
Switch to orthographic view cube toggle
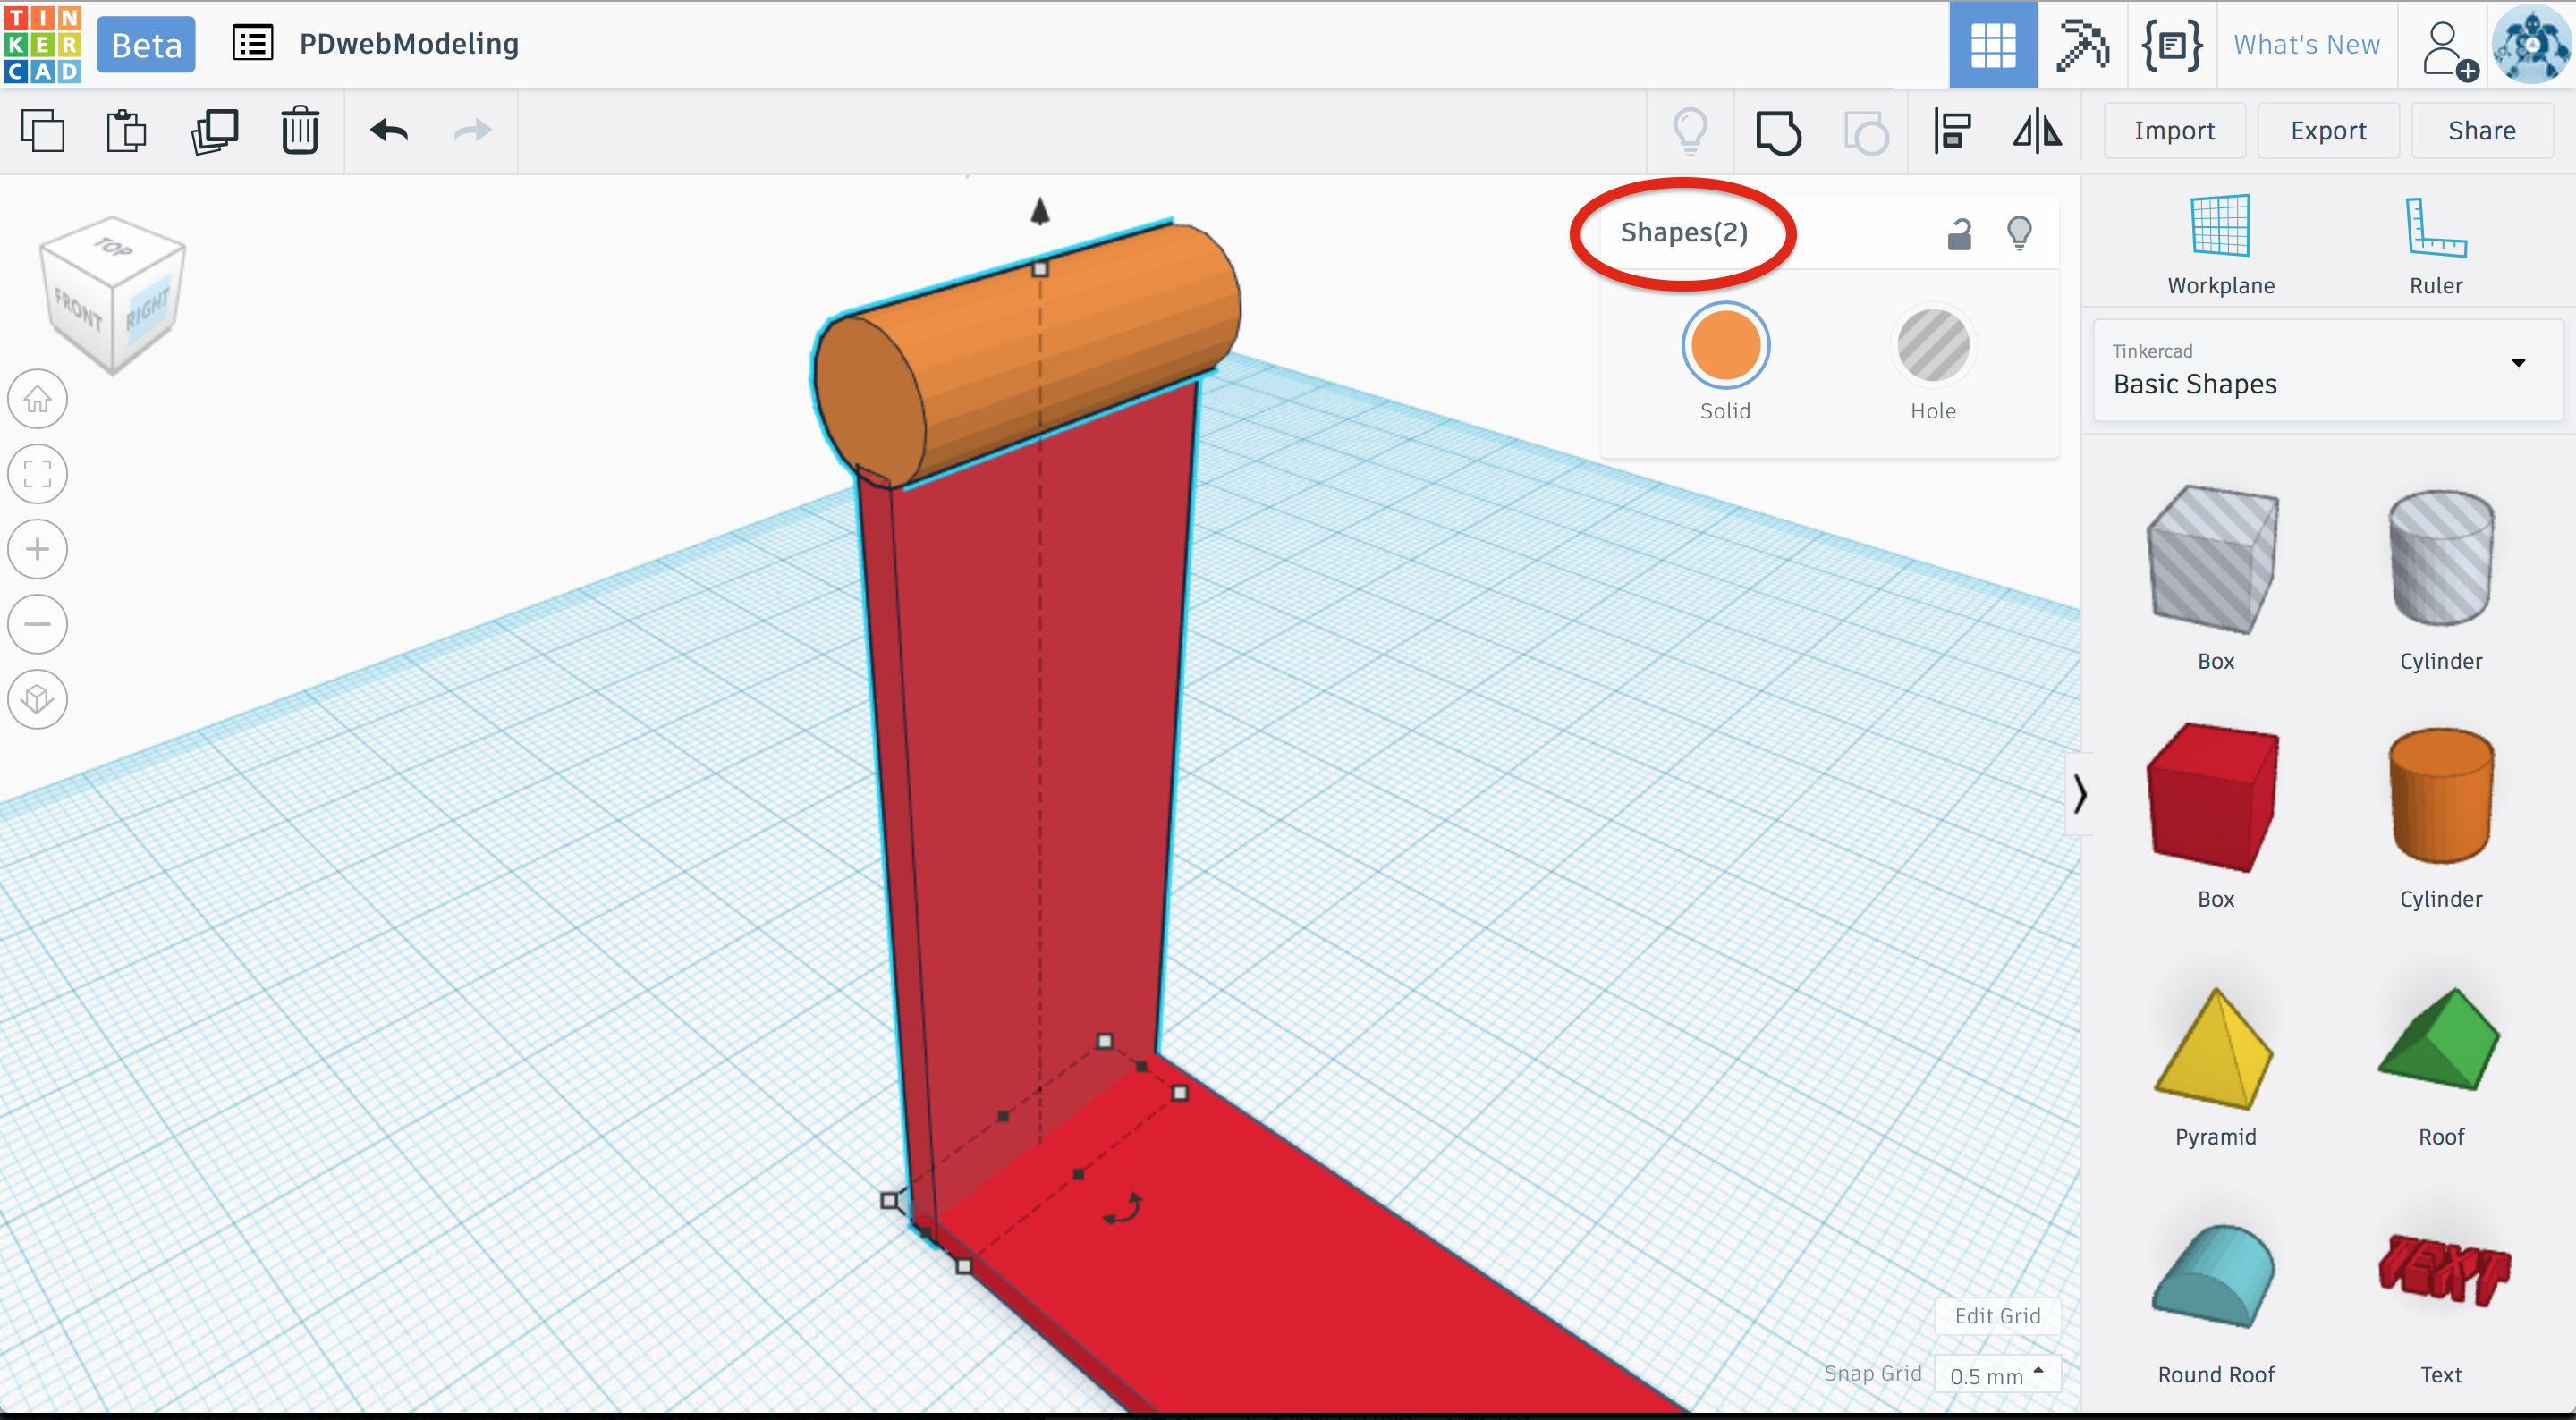[38, 698]
